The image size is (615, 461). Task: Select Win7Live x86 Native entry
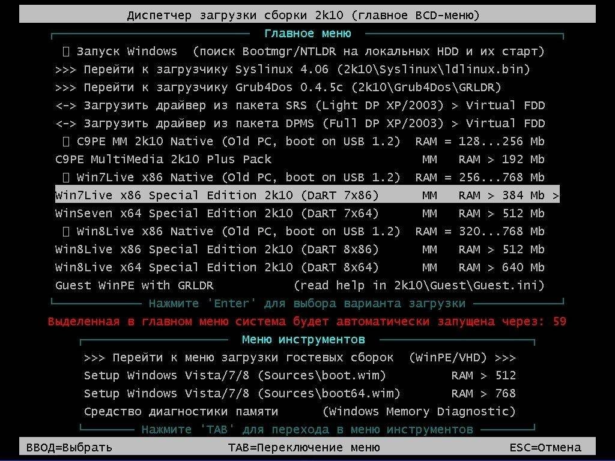click(303, 178)
